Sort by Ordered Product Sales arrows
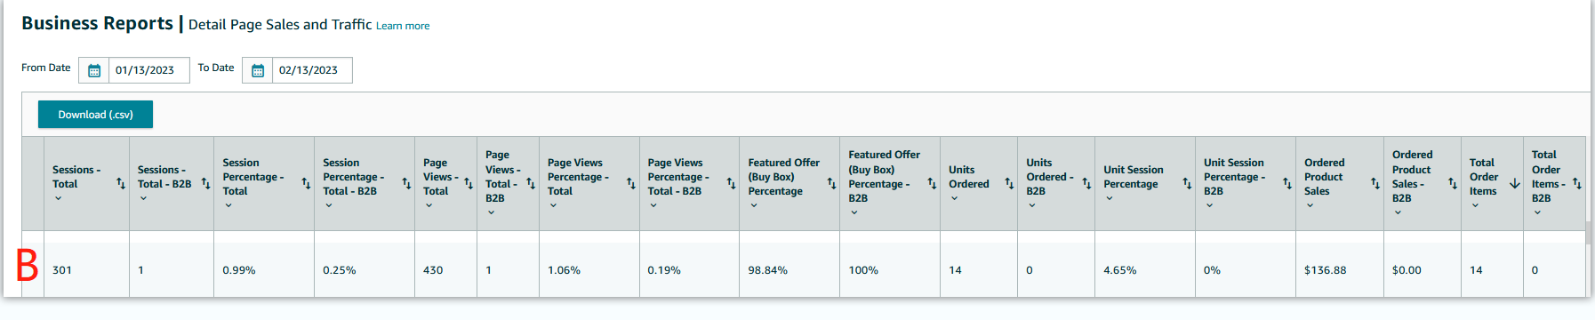 click(1375, 183)
